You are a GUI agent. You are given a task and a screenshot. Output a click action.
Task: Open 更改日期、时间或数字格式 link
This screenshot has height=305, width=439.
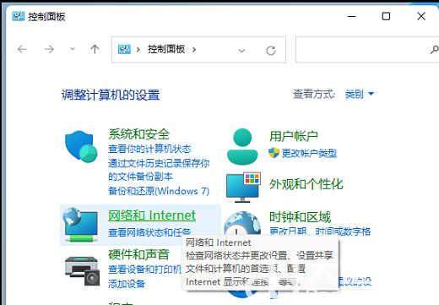click(x=320, y=231)
